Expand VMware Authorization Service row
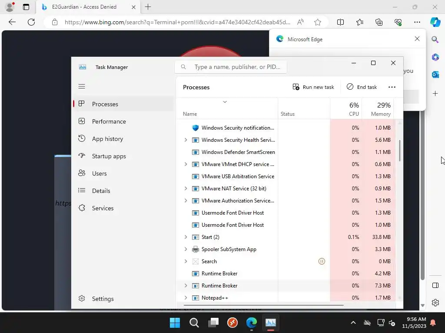Image resolution: width=445 pixels, height=333 pixels. coord(186,200)
